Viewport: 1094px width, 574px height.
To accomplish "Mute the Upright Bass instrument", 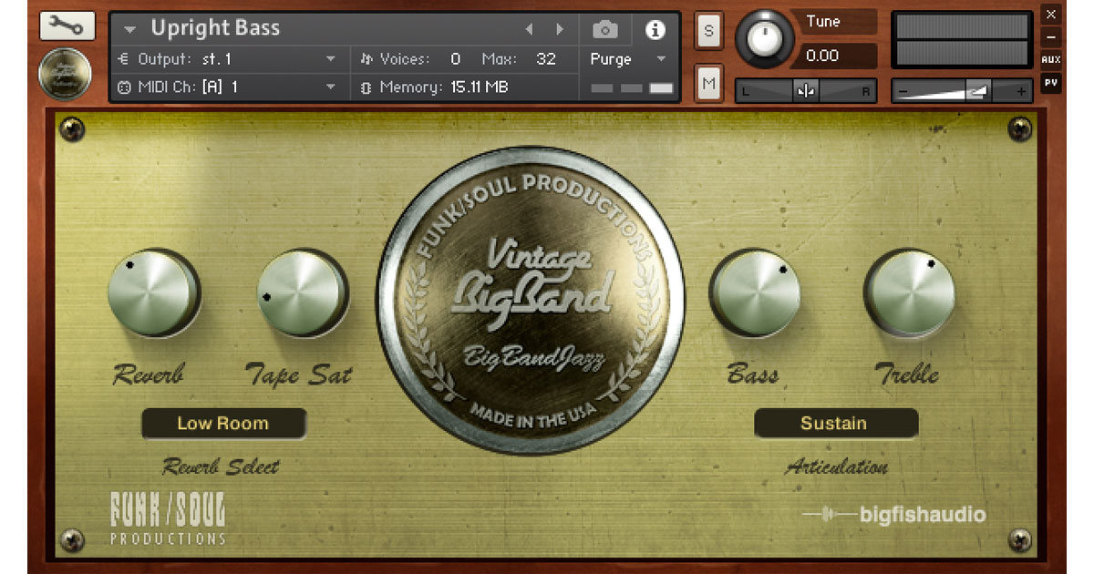I will 708,84.
